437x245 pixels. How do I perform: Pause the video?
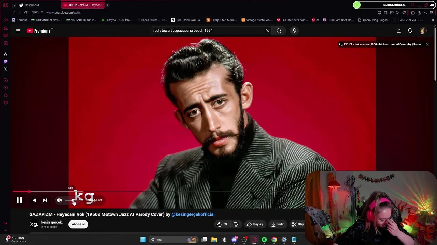coord(19,200)
